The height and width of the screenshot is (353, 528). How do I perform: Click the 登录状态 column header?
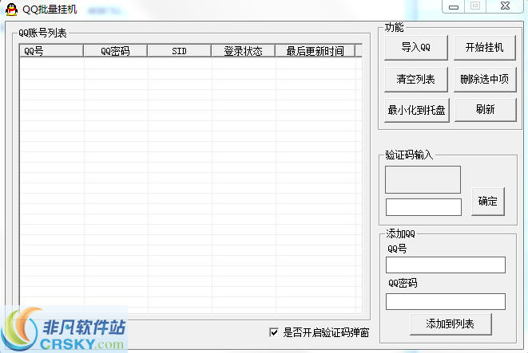pos(243,51)
